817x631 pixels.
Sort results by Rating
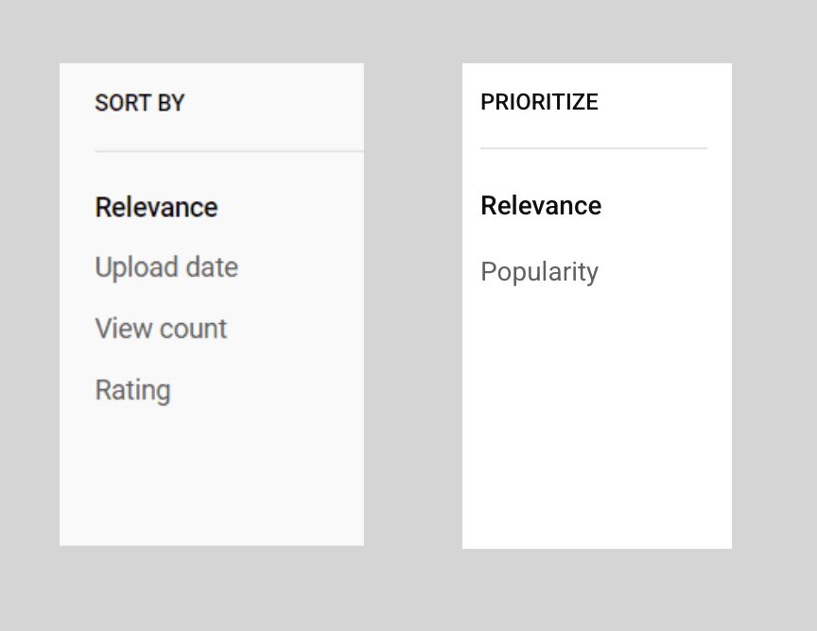click(x=132, y=390)
